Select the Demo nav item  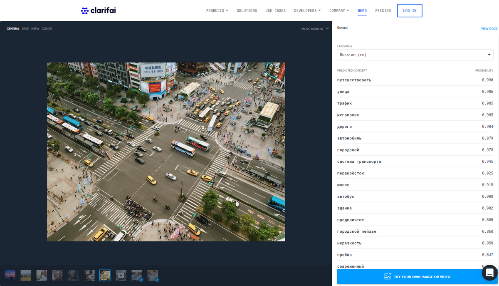click(362, 10)
